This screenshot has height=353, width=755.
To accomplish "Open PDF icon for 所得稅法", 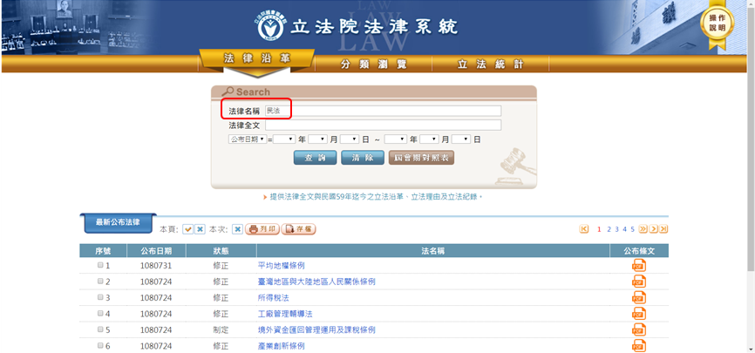I will [x=638, y=298].
